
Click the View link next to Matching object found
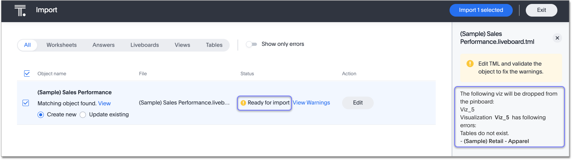point(104,104)
